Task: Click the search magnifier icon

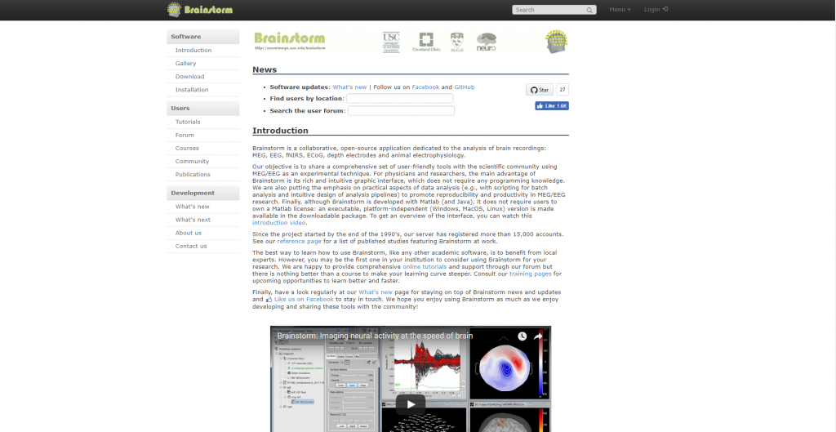Action: click(589, 10)
